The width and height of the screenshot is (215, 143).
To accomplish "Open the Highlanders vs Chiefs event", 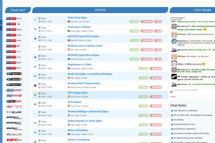I will (79, 64).
